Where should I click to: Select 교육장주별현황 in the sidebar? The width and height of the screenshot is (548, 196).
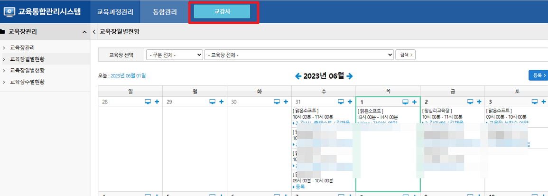click(27, 82)
